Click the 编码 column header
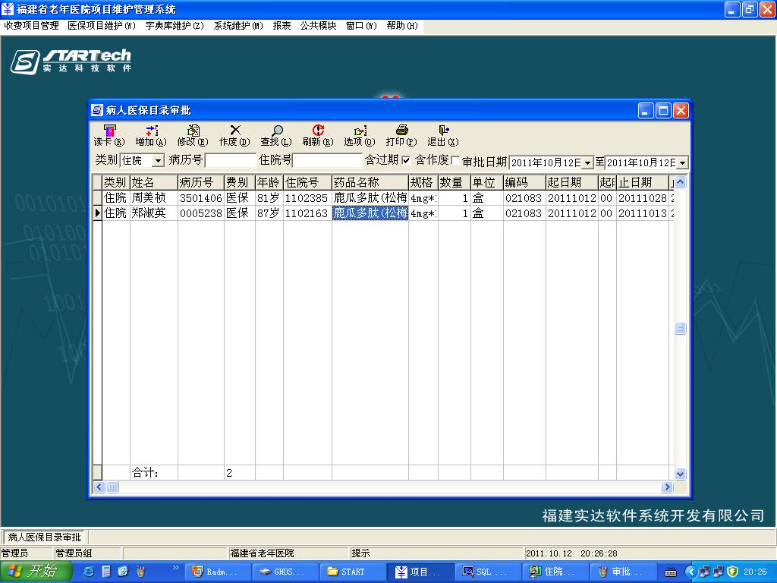777x583 pixels. point(524,182)
